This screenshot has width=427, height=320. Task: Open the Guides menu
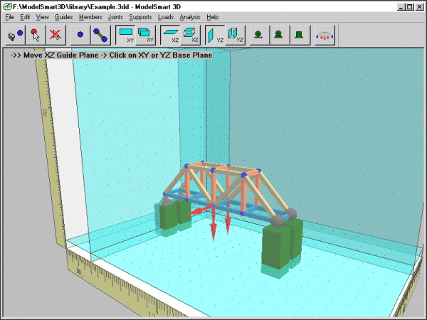[x=64, y=17]
